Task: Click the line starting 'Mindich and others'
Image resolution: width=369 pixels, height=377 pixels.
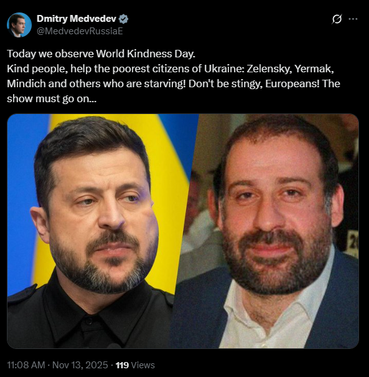Action: (x=174, y=84)
